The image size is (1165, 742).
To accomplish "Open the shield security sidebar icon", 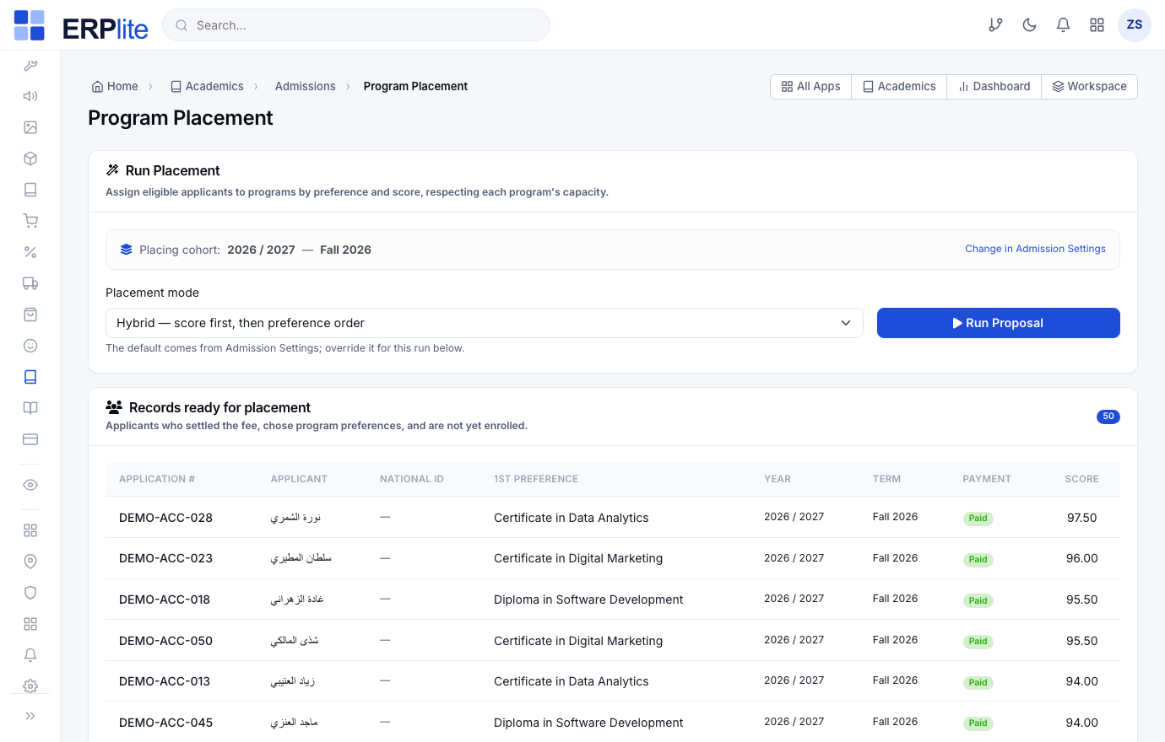I will pos(30,593).
